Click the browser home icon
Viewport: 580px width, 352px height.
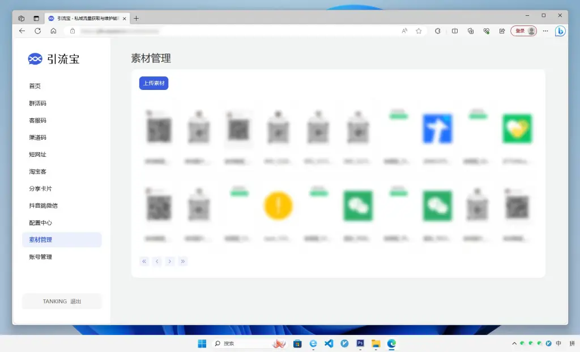[53, 31]
